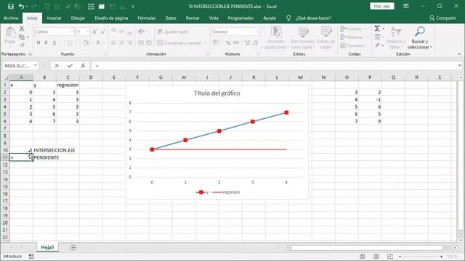Open the Ordenar y filtrar tool
465x261 pixels.
[x=395, y=37]
